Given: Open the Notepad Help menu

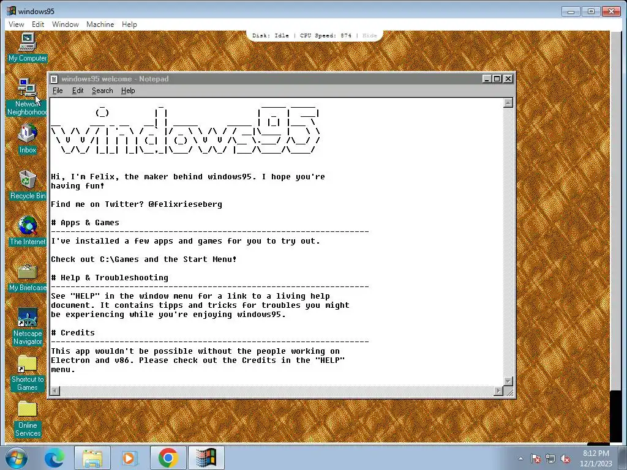Looking at the screenshot, I should coord(128,91).
